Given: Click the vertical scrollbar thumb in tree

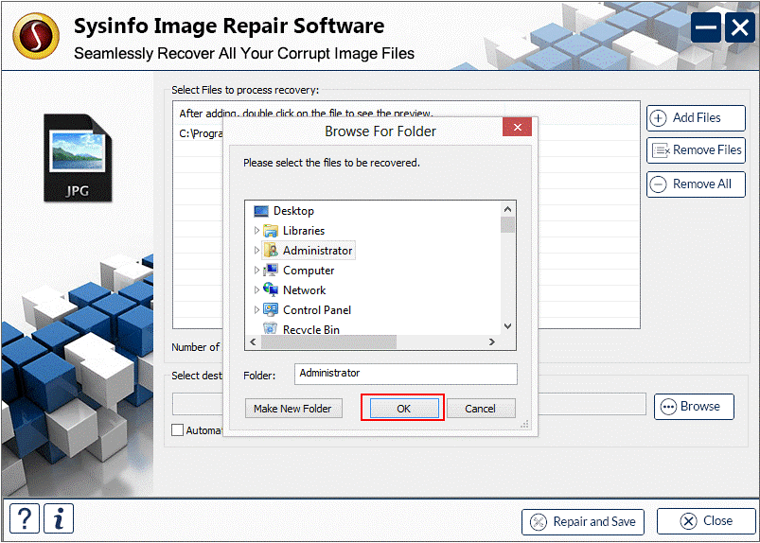Looking at the screenshot, I should point(507,225).
